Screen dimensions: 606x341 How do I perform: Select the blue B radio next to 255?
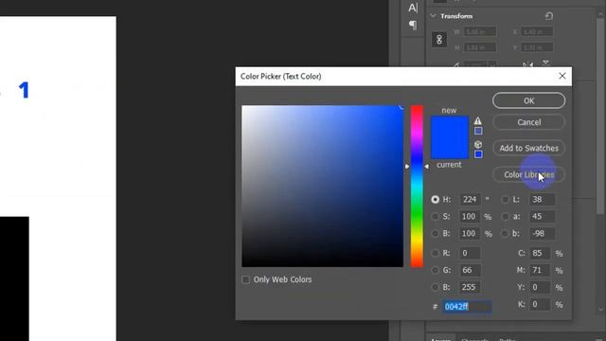pyautogui.click(x=436, y=287)
